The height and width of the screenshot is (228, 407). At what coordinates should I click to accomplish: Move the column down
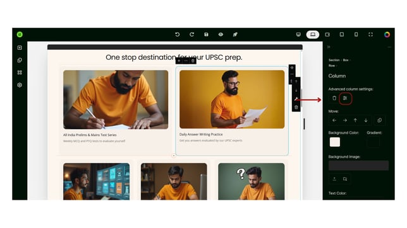coord(366,120)
